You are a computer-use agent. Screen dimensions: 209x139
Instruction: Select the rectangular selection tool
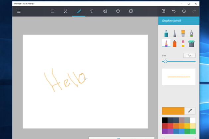[x=52, y=11]
